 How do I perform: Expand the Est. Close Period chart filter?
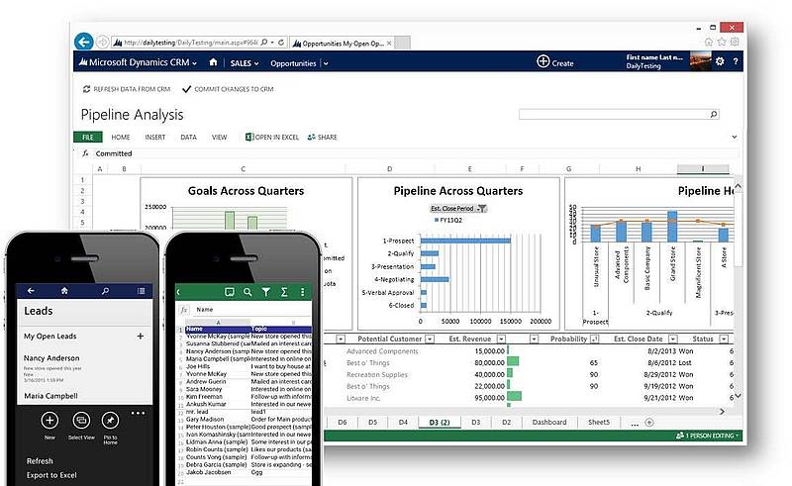click(x=482, y=209)
